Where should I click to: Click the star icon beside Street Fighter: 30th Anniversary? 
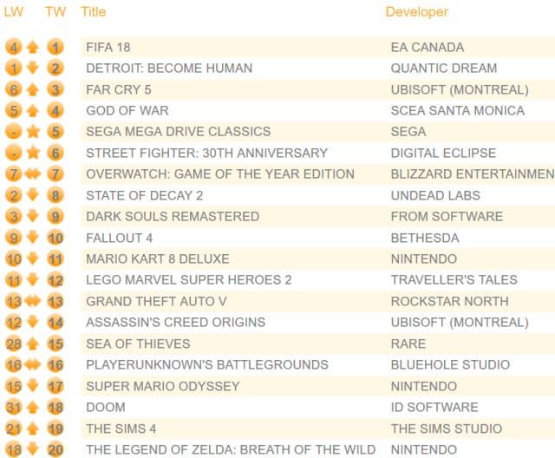(34, 154)
